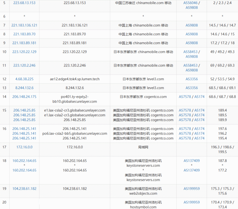238x209 pixels.
Task: Click the latency value 69 / 69.2 / 69.3
Action: point(222,65)
